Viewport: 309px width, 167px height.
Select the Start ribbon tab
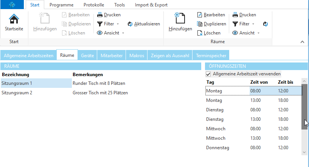pyautogui.click(x=35, y=5)
